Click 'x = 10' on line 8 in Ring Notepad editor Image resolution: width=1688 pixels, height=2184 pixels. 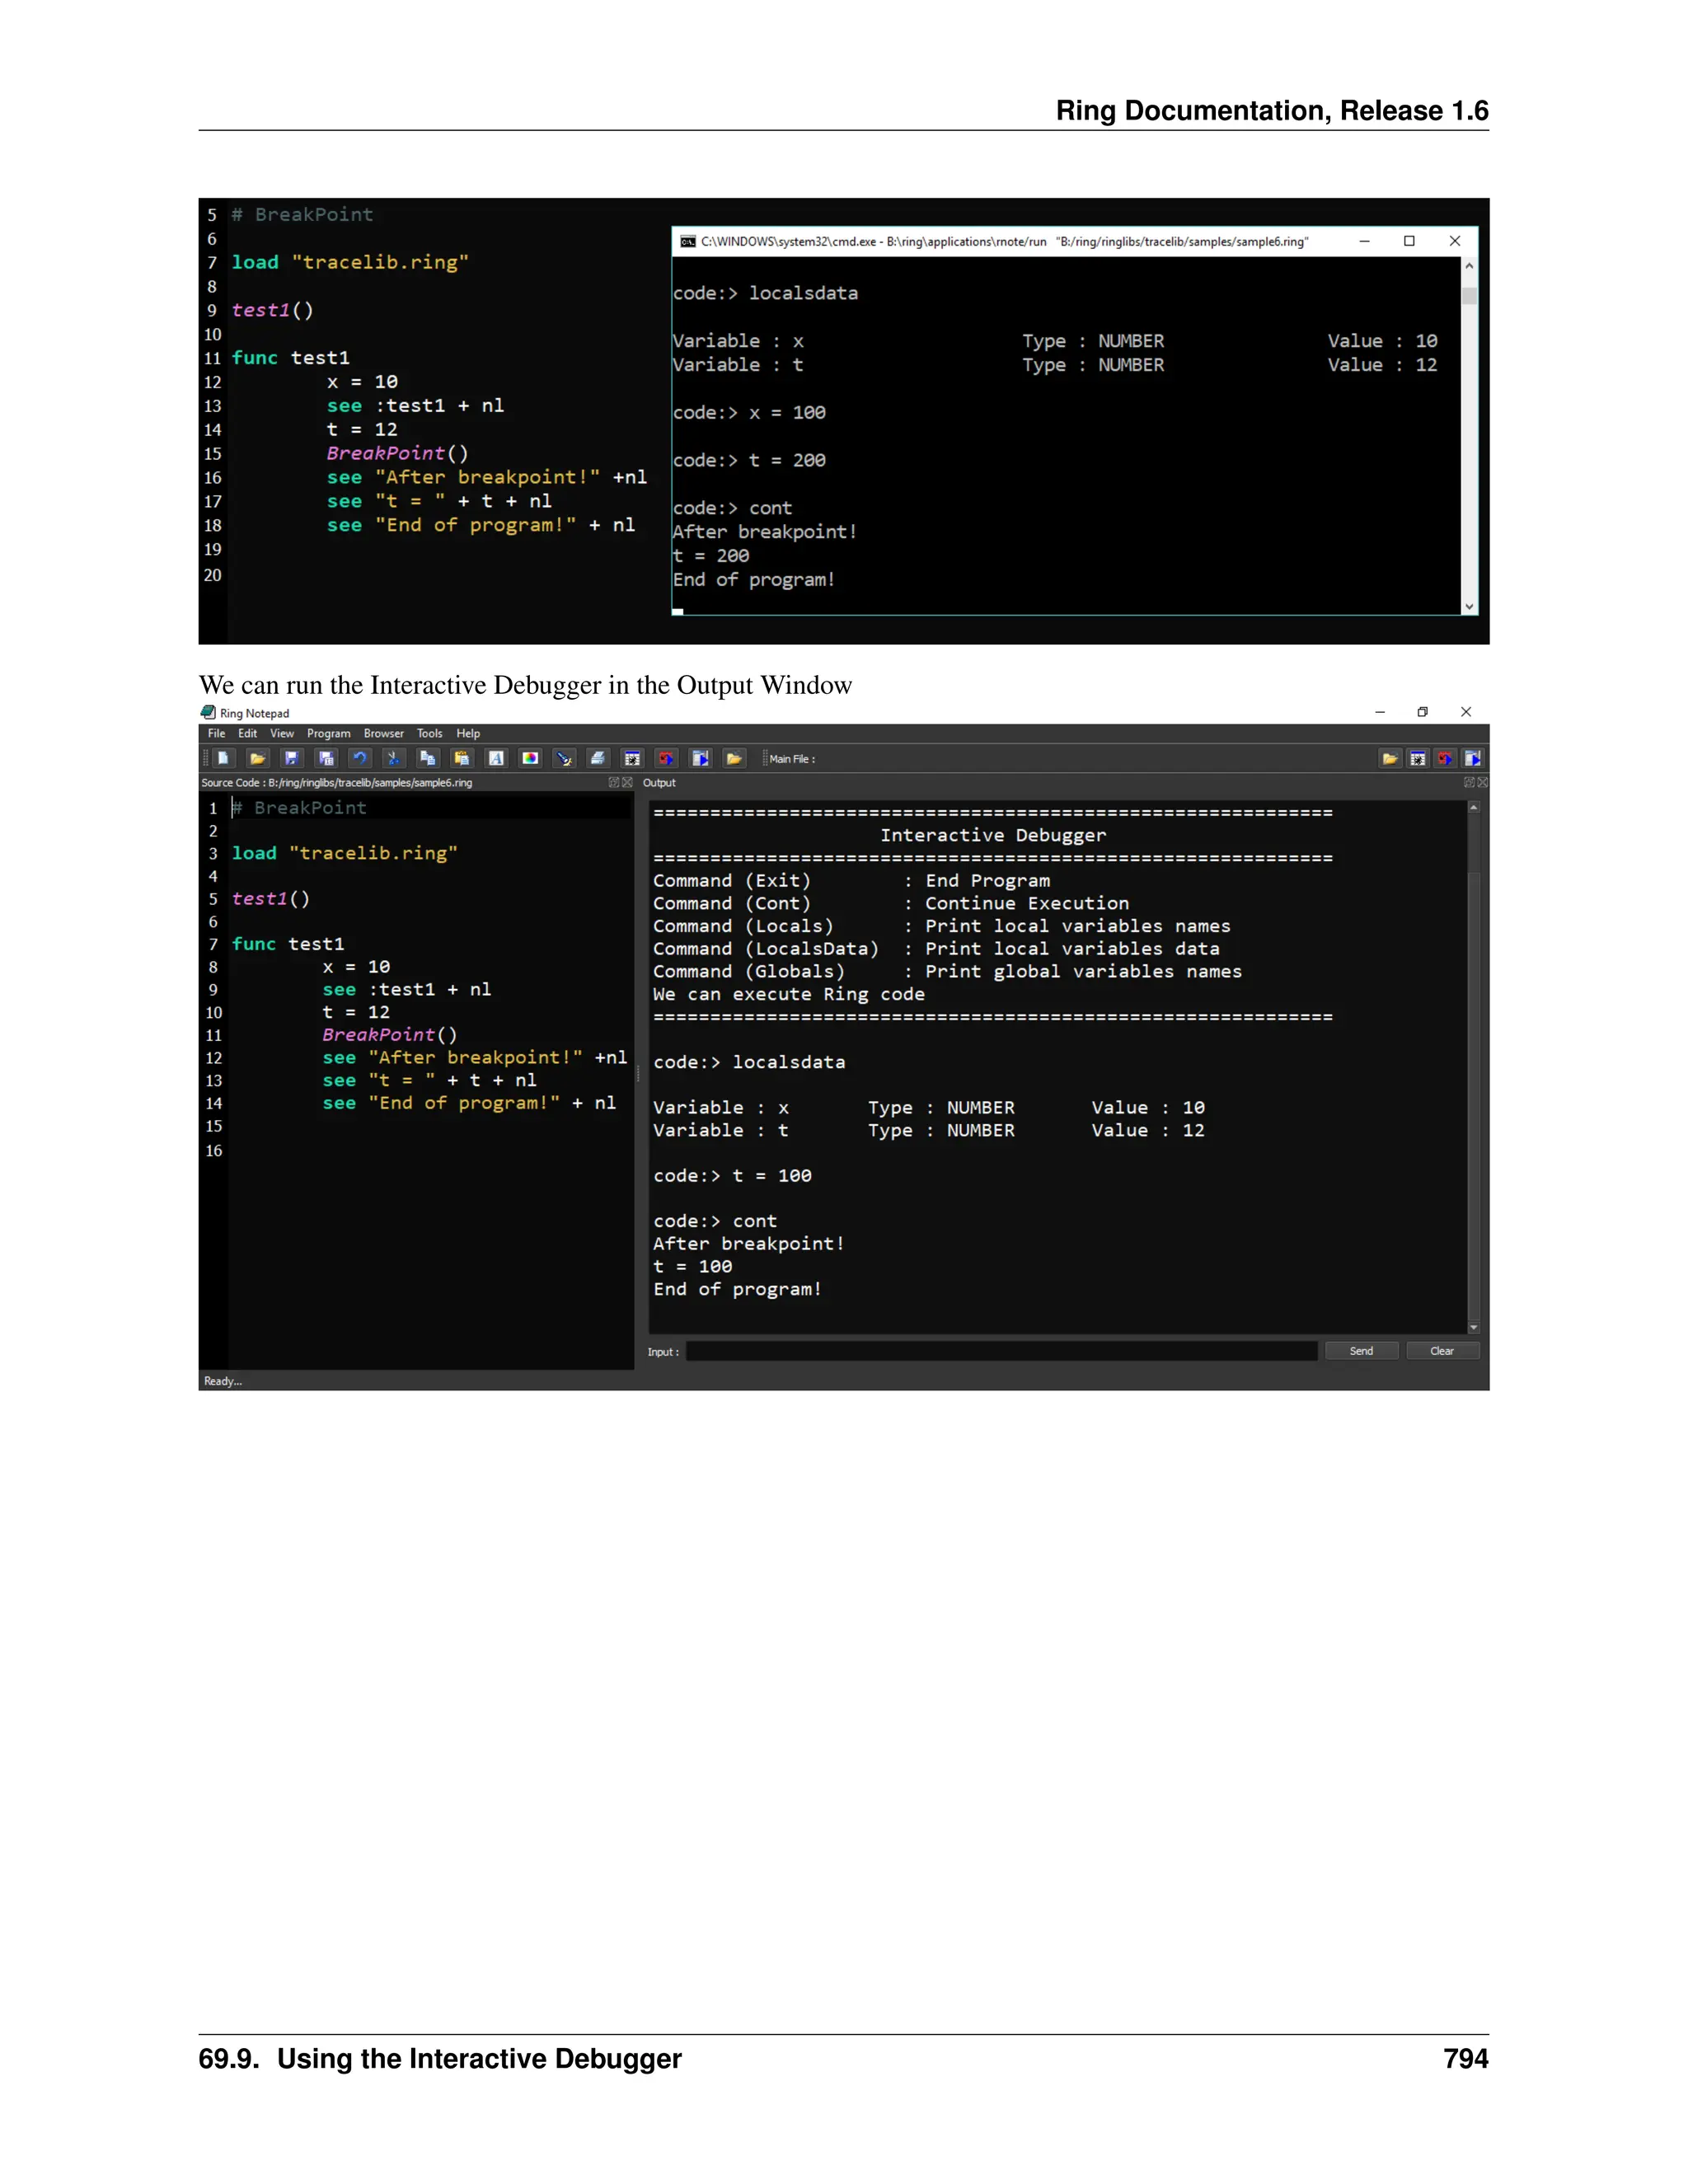coord(356,967)
